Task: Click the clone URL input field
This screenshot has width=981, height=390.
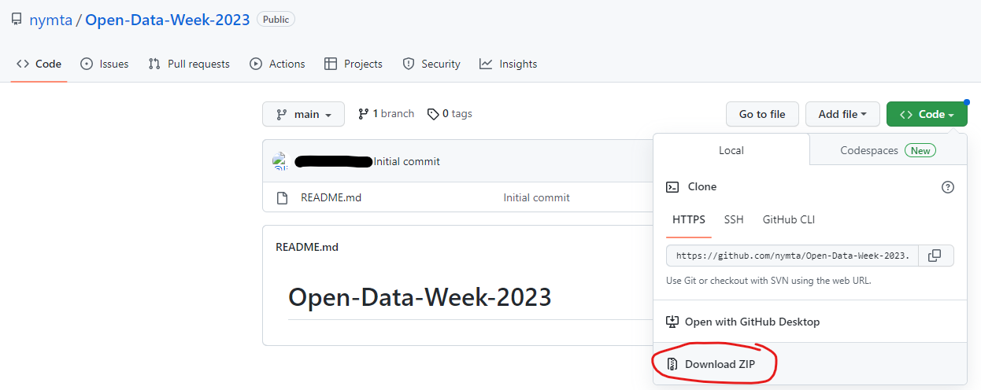Action: [x=792, y=256]
